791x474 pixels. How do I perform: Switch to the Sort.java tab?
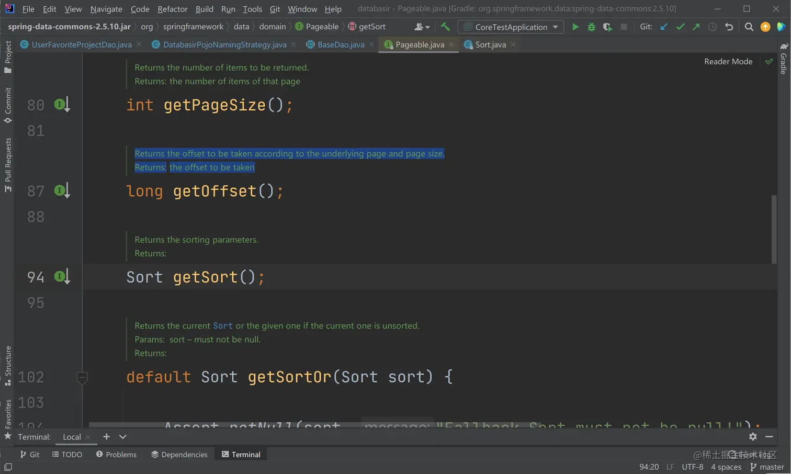[490, 45]
